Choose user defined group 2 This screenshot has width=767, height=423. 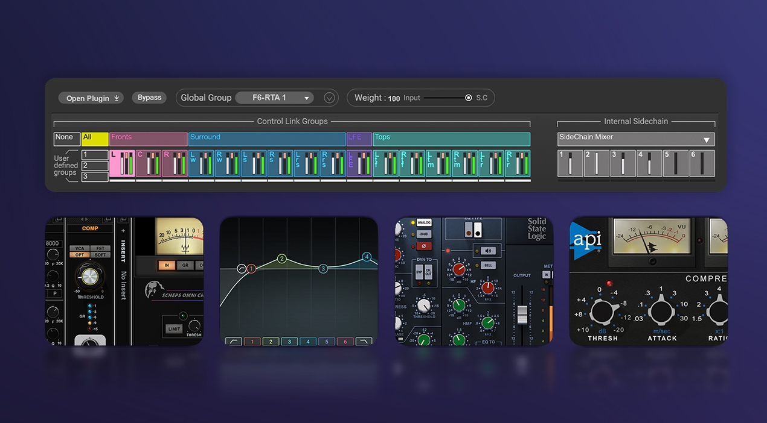point(95,166)
